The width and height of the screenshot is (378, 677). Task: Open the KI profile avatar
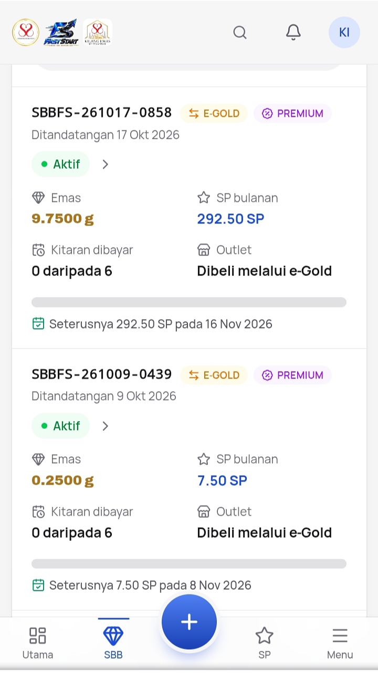click(344, 33)
